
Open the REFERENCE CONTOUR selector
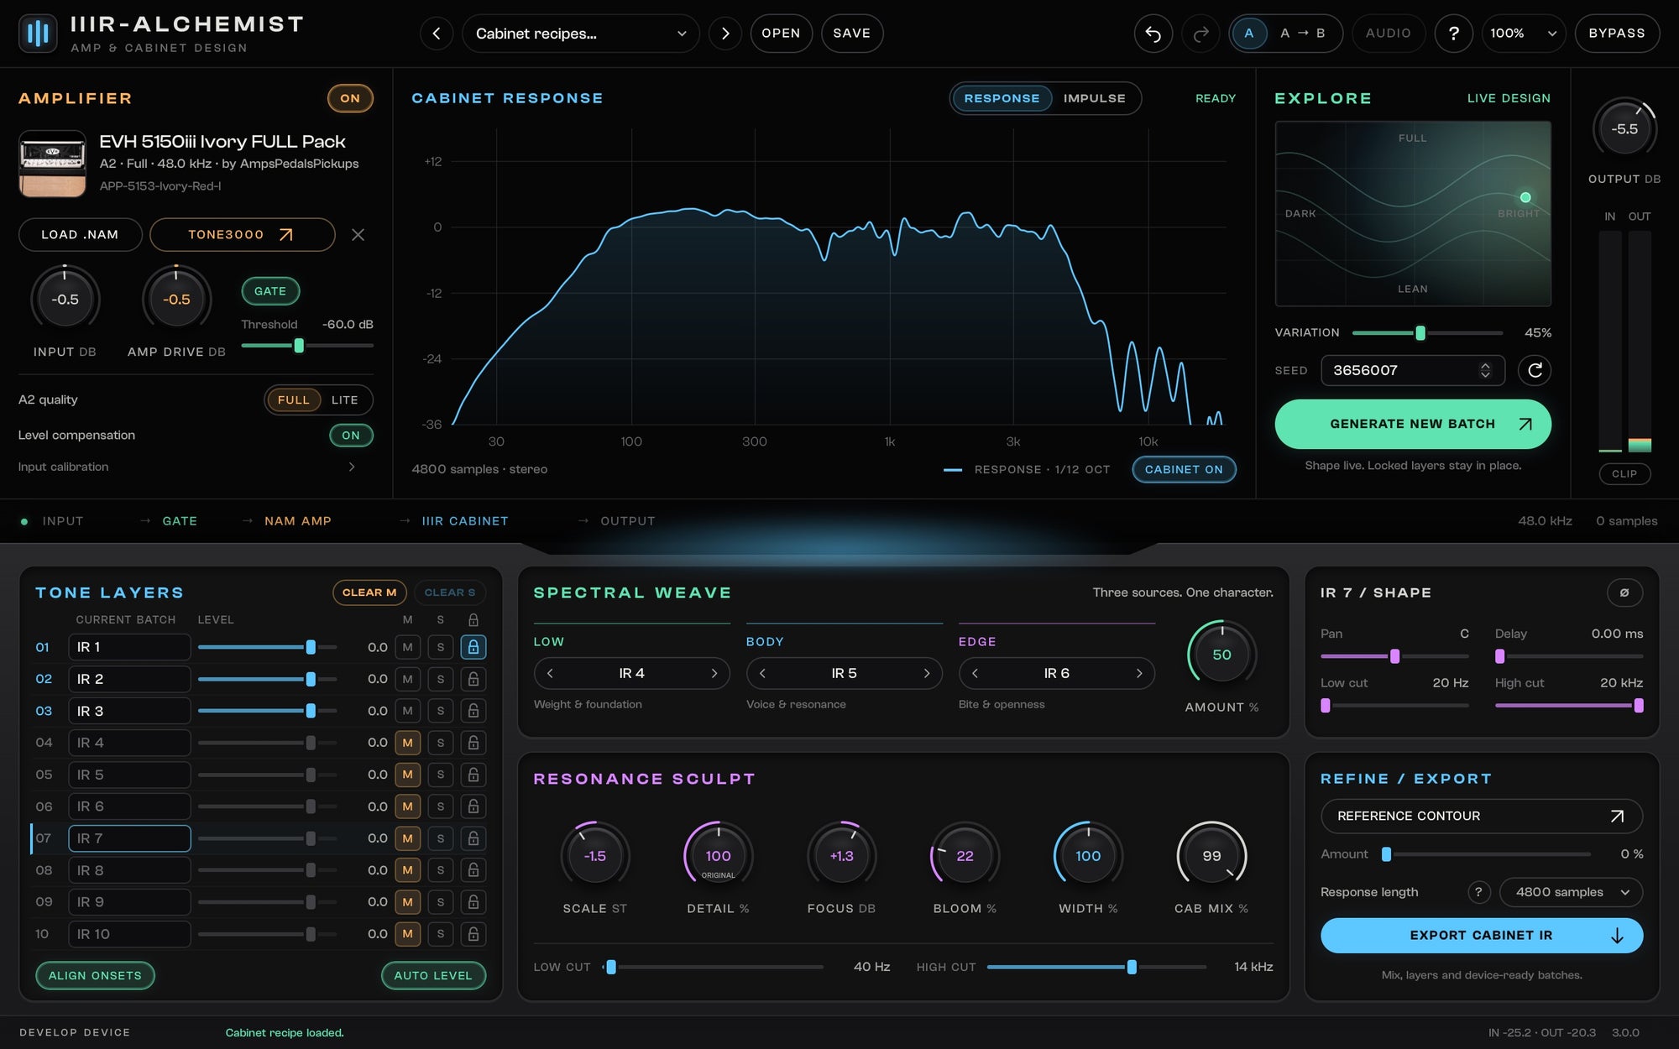click(1481, 816)
